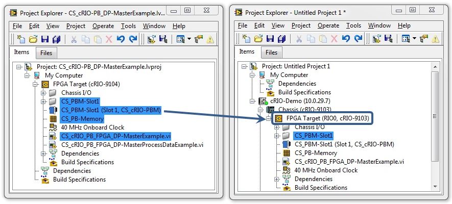Click Undo arrow in left Project Explorer toolbar

122,39
